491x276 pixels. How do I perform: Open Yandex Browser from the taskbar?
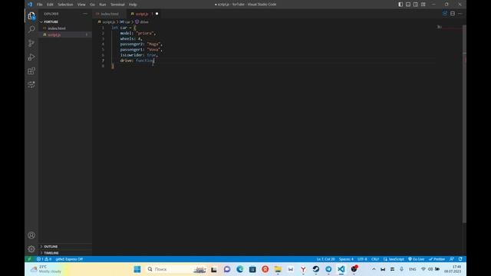(303, 269)
